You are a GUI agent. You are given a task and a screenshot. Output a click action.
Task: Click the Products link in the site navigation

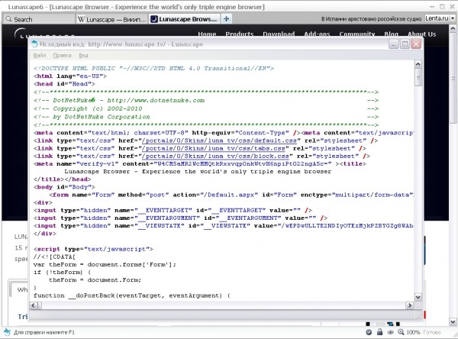pyautogui.click(x=240, y=34)
